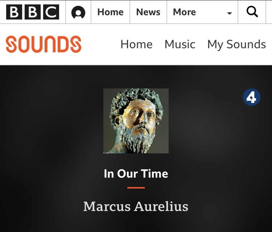Screen dimensions: 272x232
Task: Click the S letter of Sounds logo
Action: click(12, 44)
